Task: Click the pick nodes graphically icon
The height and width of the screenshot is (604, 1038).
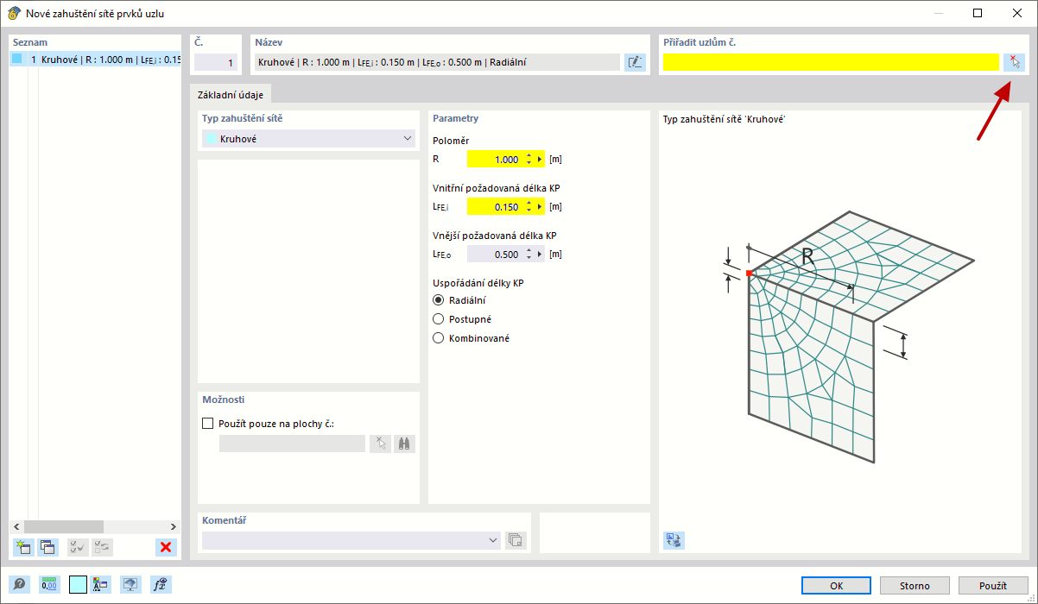Action: pos(1014,61)
